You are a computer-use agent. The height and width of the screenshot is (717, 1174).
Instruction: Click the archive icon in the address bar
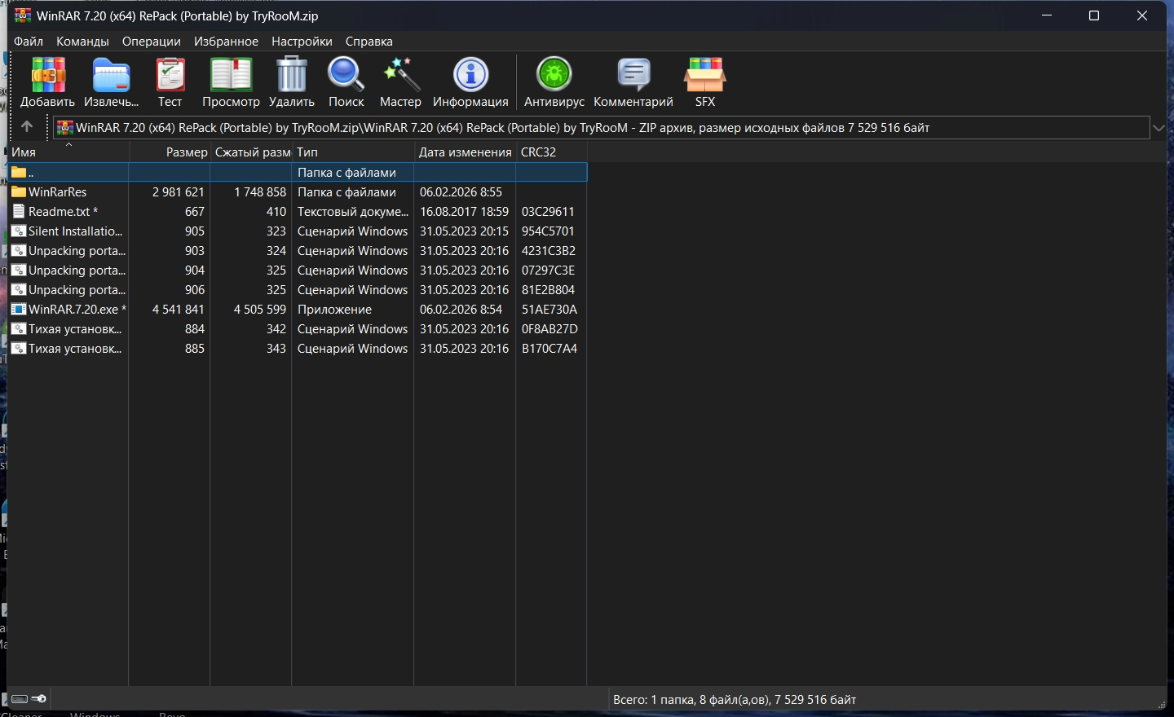click(65, 127)
